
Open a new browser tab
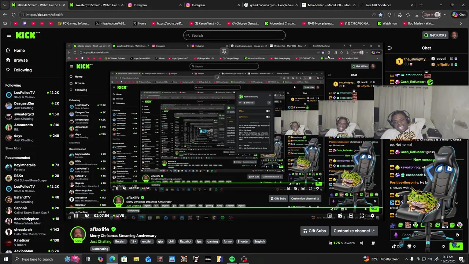(x=421, y=5)
